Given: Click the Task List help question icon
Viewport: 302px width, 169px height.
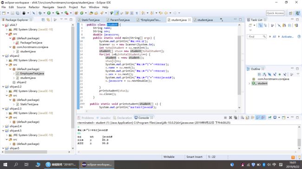Looking at the screenshot, I should [x=299, y=37].
